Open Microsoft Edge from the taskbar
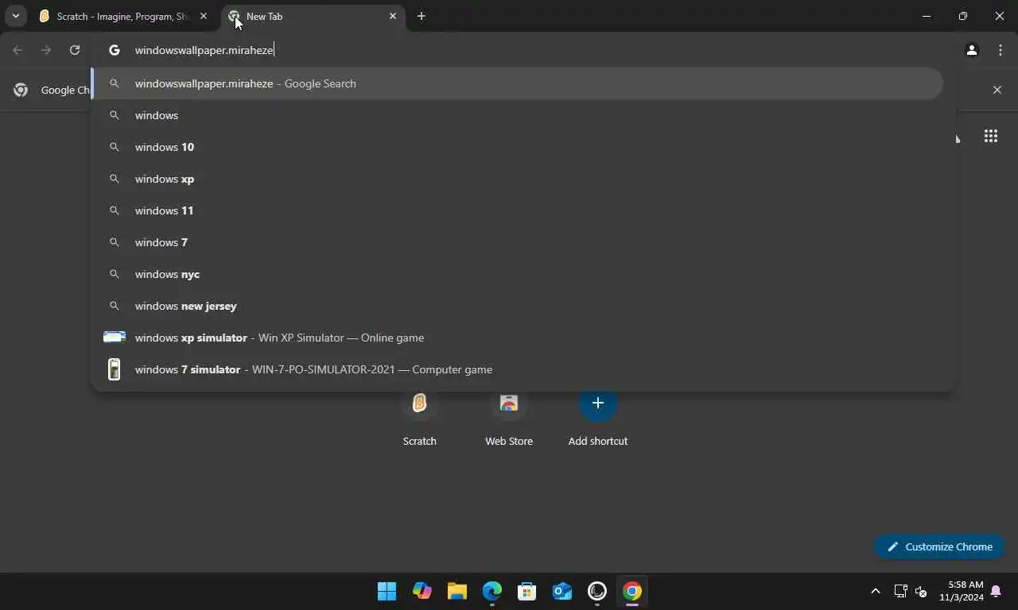This screenshot has height=610, width=1018. click(x=492, y=591)
